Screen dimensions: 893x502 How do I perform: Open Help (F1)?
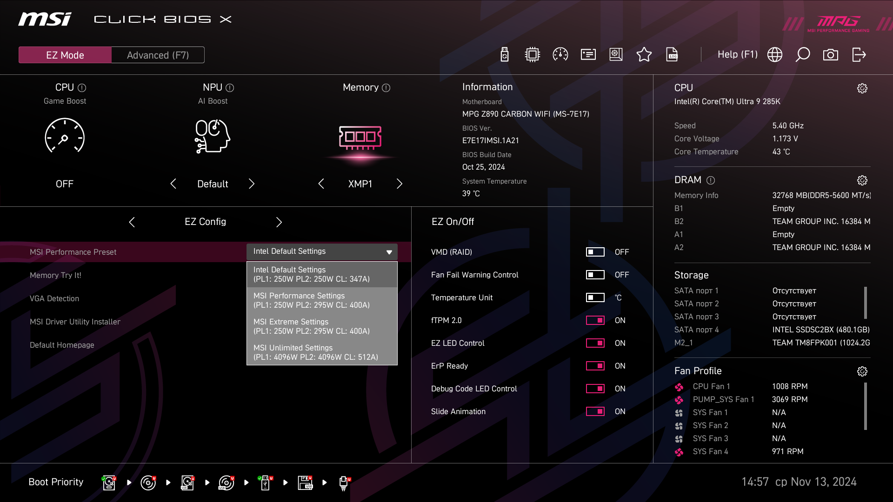tap(737, 55)
